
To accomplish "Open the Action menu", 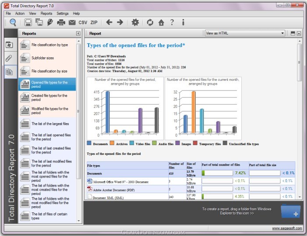I will 20,14.
